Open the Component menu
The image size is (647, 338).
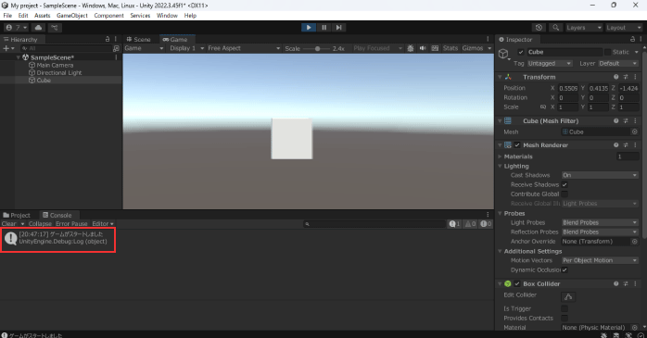pos(108,15)
